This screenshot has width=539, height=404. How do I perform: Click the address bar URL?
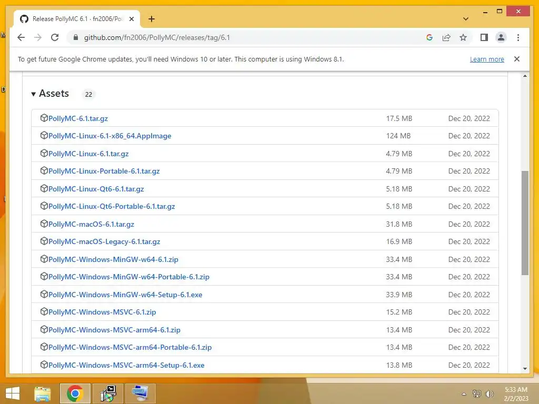(x=157, y=37)
